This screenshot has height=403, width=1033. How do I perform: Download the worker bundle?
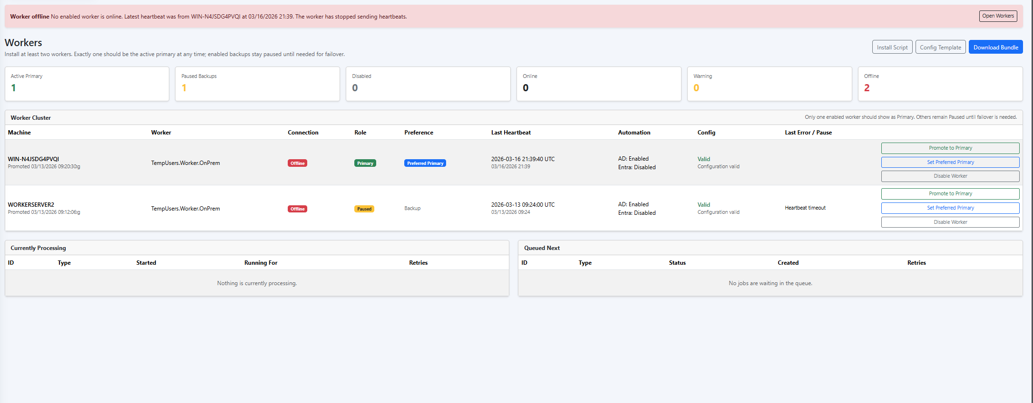pyautogui.click(x=995, y=48)
